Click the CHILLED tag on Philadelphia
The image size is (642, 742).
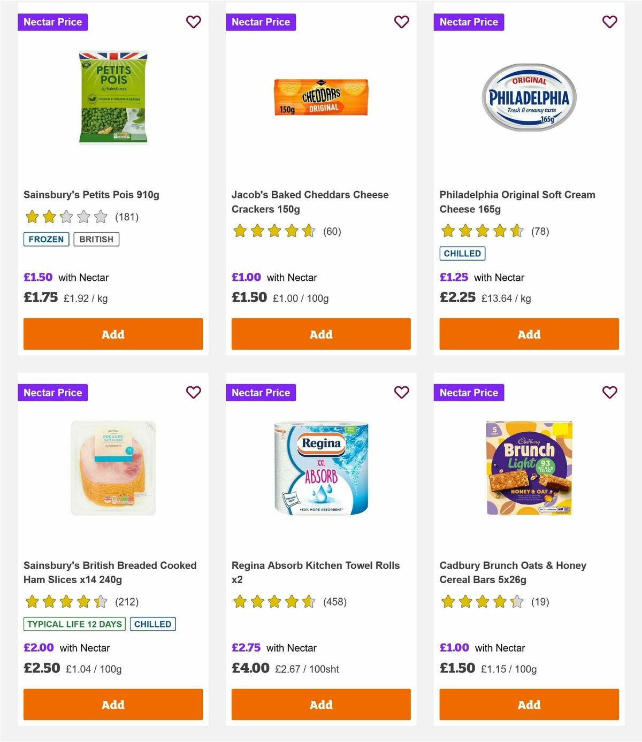(462, 254)
